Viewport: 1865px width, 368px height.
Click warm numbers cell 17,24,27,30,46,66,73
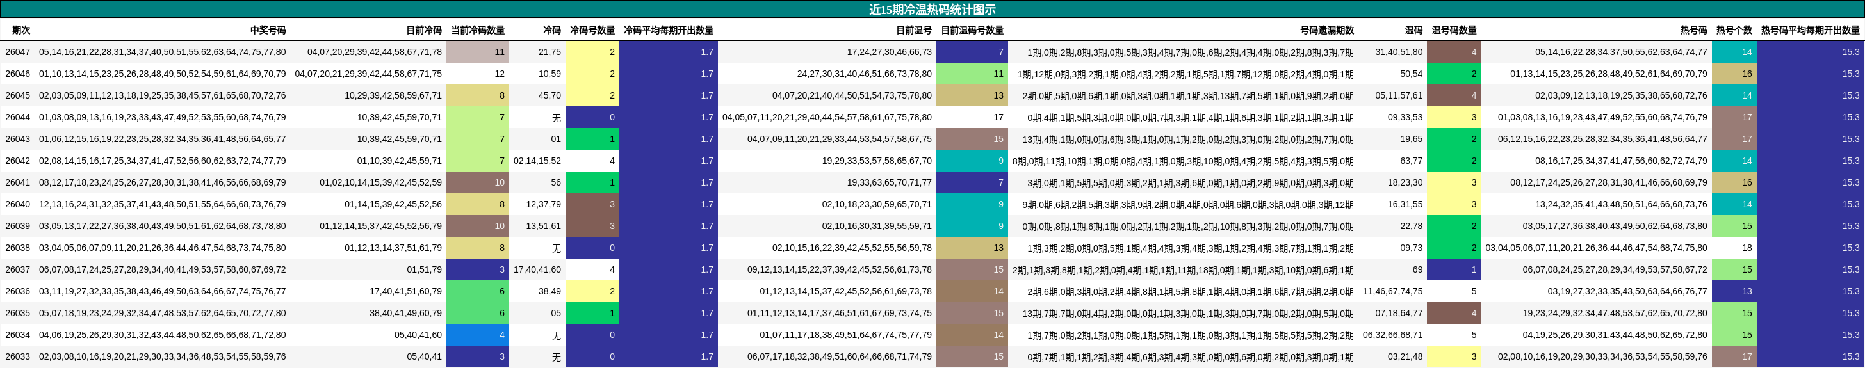click(890, 52)
